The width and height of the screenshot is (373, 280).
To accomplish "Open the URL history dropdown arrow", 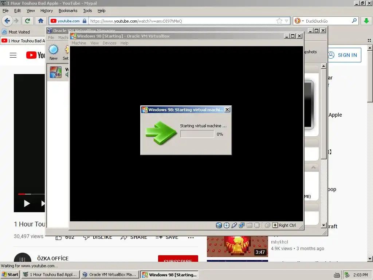I will click(x=286, y=21).
